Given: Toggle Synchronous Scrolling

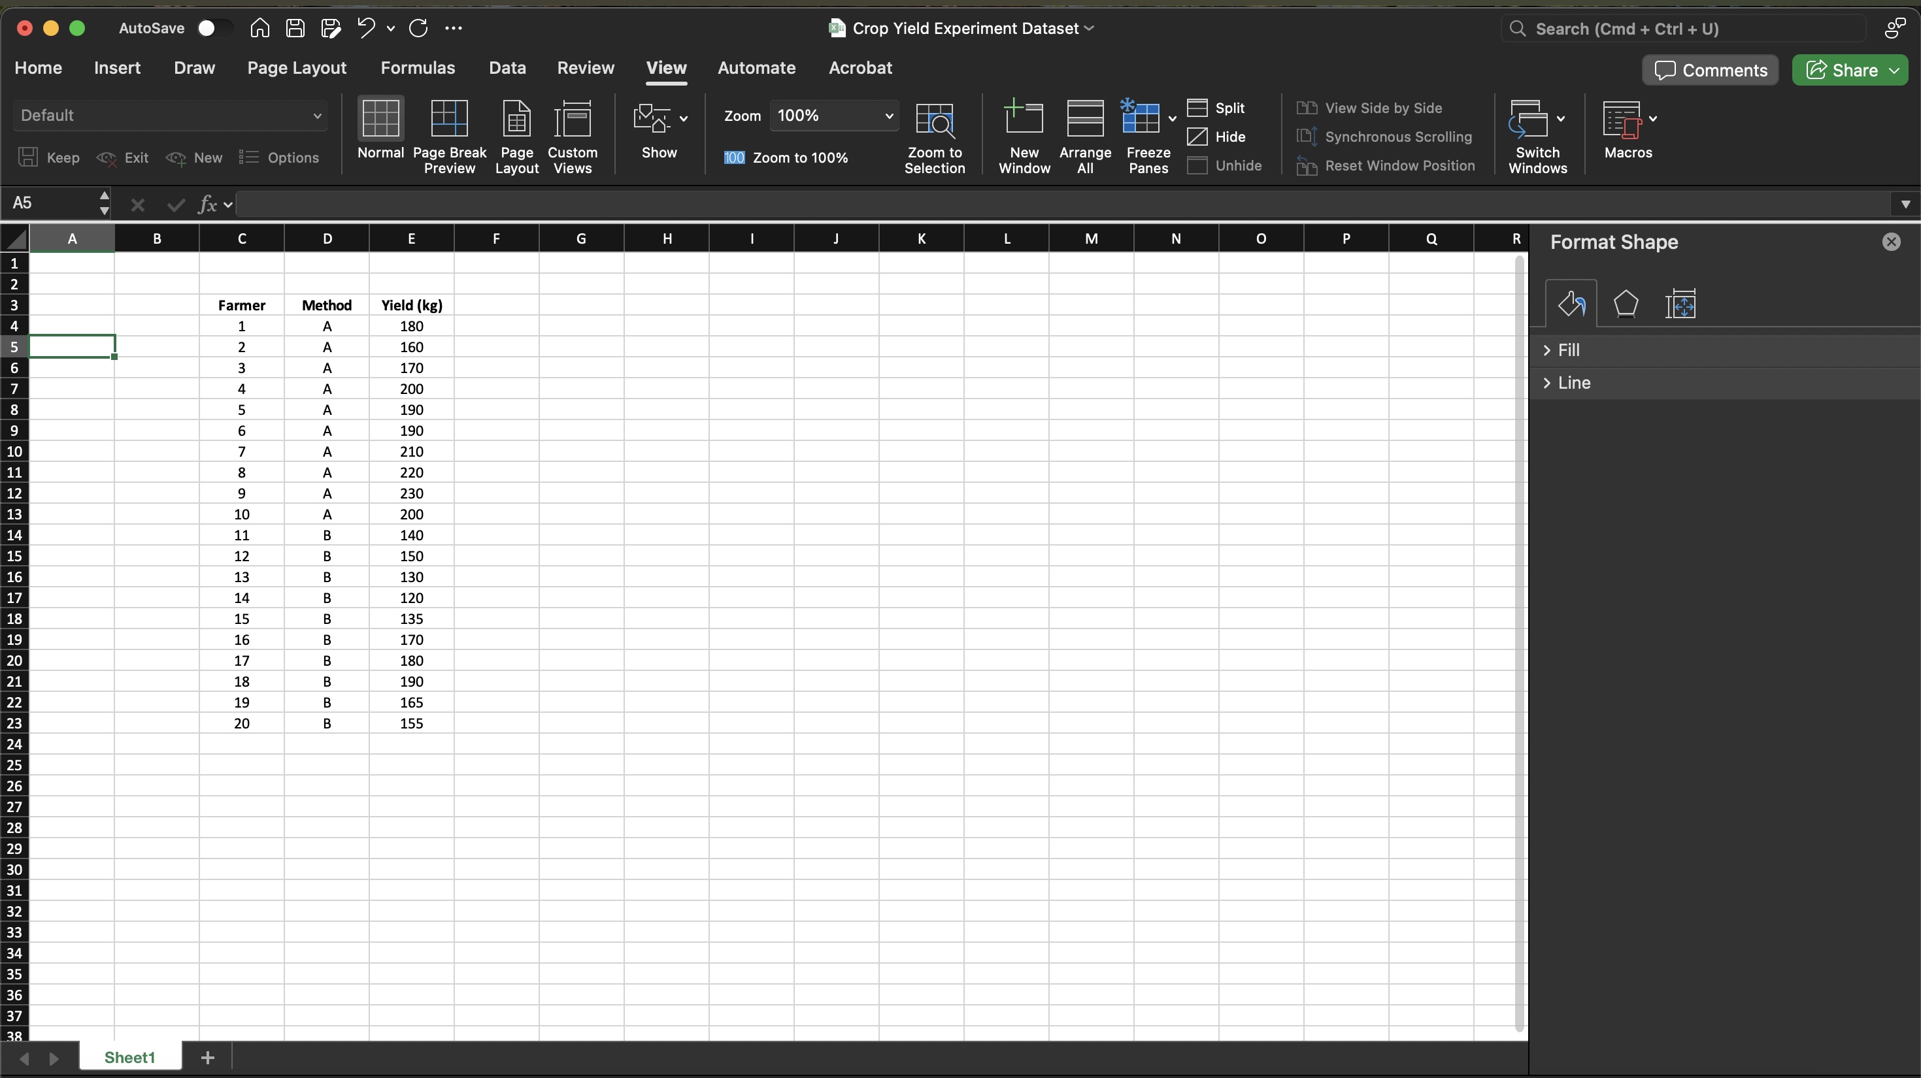Looking at the screenshot, I should tap(1387, 137).
